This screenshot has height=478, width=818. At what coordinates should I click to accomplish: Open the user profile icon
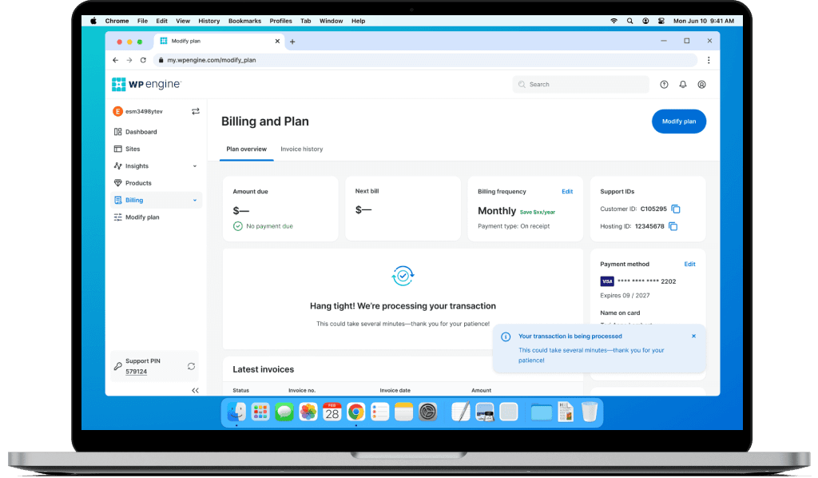[701, 85]
